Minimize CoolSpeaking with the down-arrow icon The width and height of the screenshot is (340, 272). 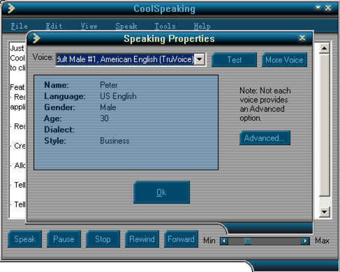point(318,8)
